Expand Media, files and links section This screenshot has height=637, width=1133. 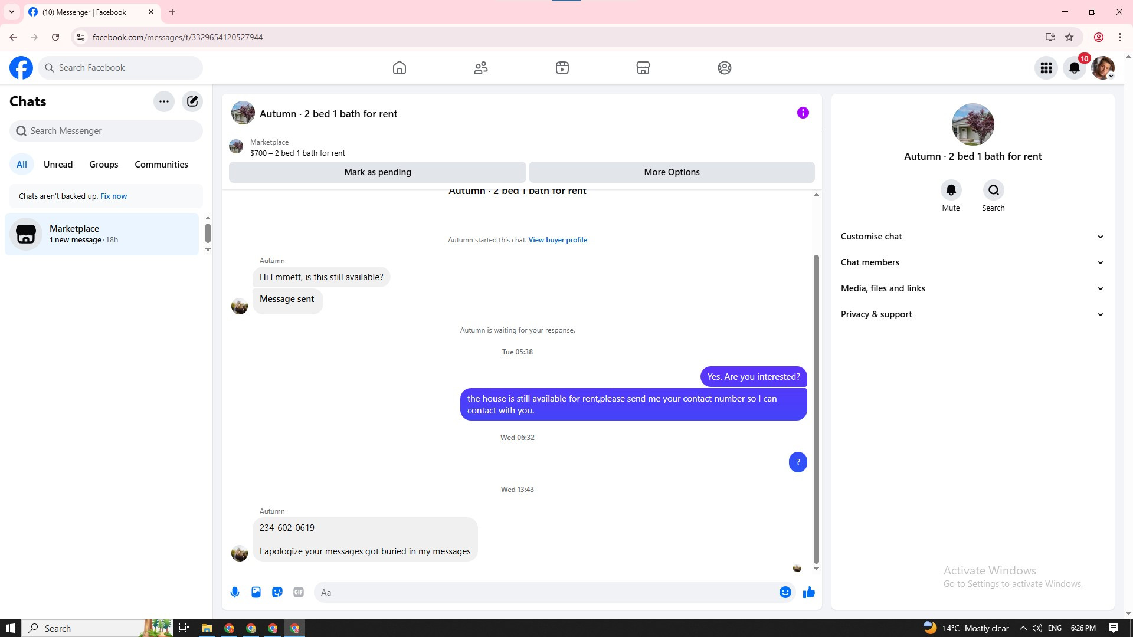972,288
